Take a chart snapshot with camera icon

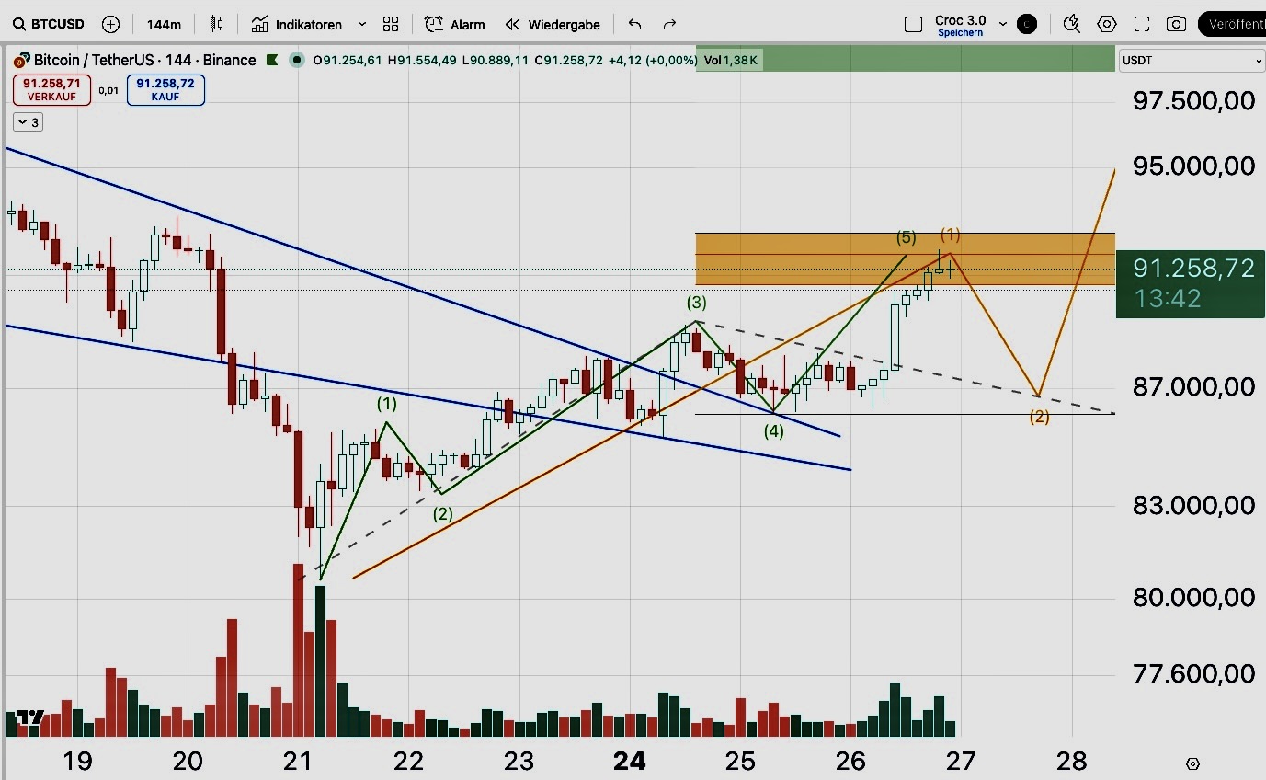[1176, 24]
